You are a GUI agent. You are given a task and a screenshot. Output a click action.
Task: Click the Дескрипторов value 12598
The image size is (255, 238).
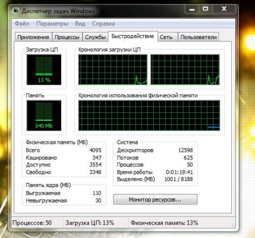pos(185,150)
